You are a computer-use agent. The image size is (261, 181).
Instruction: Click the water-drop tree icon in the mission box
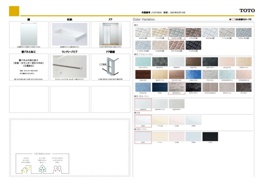pyautogui.click(x=42, y=169)
